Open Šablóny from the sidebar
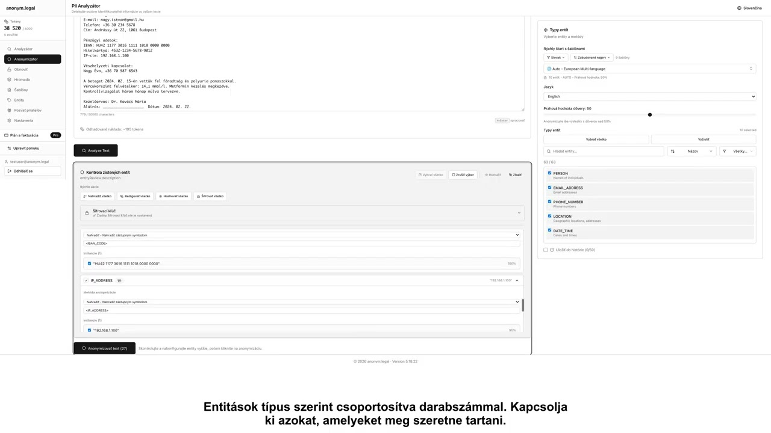 point(33,90)
